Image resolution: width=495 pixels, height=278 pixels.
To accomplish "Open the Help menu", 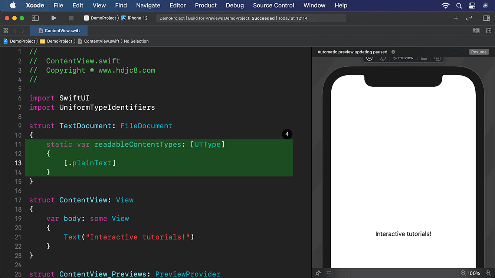I will pyautogui.click(x=341, y=5).
